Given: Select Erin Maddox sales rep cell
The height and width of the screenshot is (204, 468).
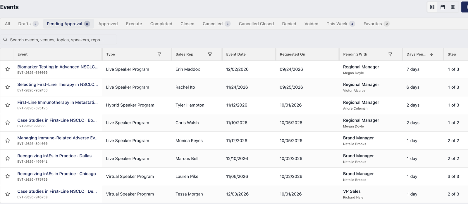Looking at the screenshot, I should (188, 69).
